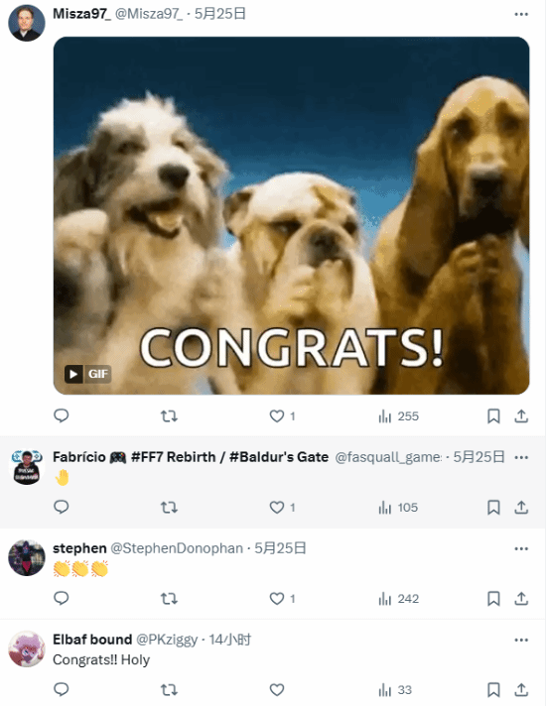Viewport: 546px width, 706px height.
Task: Retweet Misza97_'s Congrats GIF post
Action: pos(169,416)
